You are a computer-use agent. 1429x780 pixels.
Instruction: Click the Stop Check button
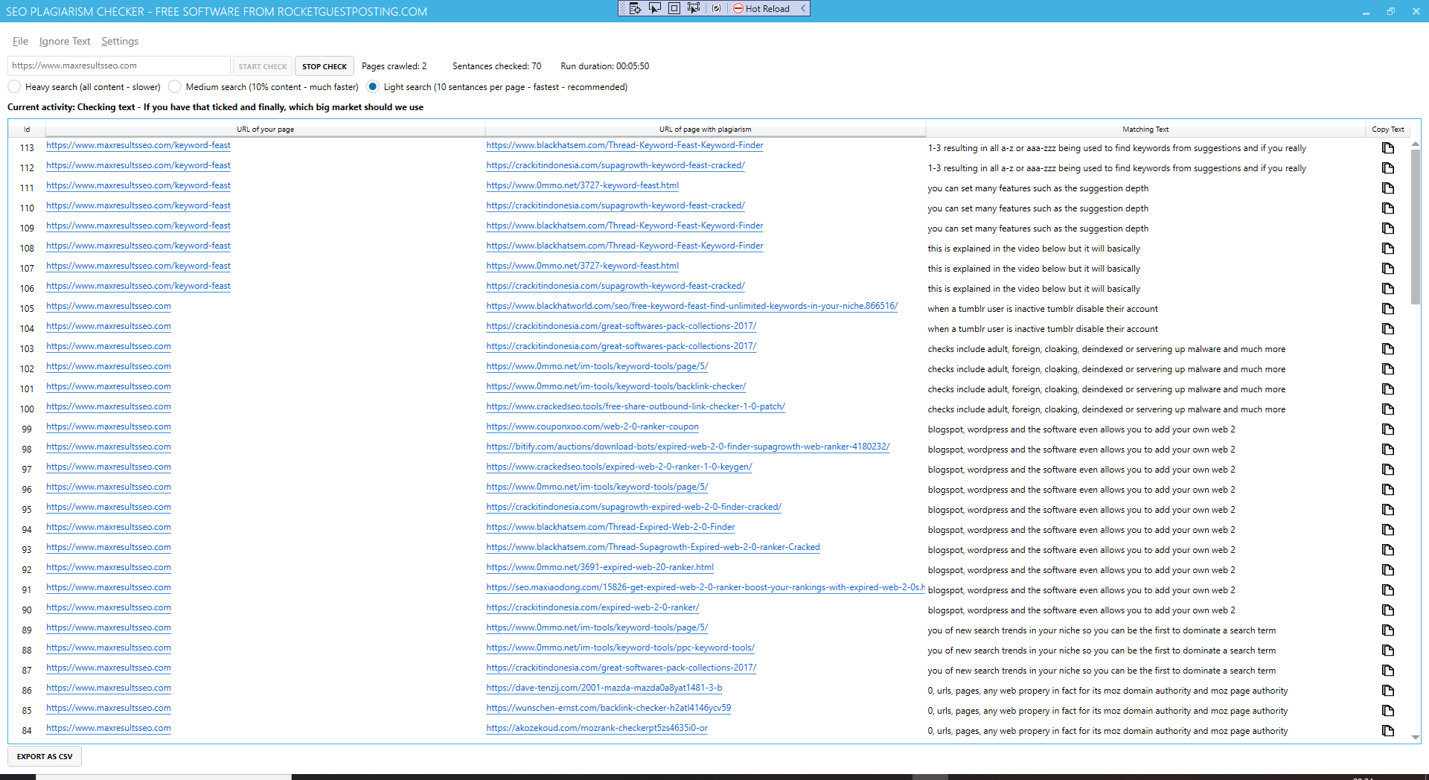tap(325, 66)
